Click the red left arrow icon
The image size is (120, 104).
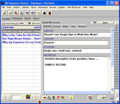click(x=45, y=98)
